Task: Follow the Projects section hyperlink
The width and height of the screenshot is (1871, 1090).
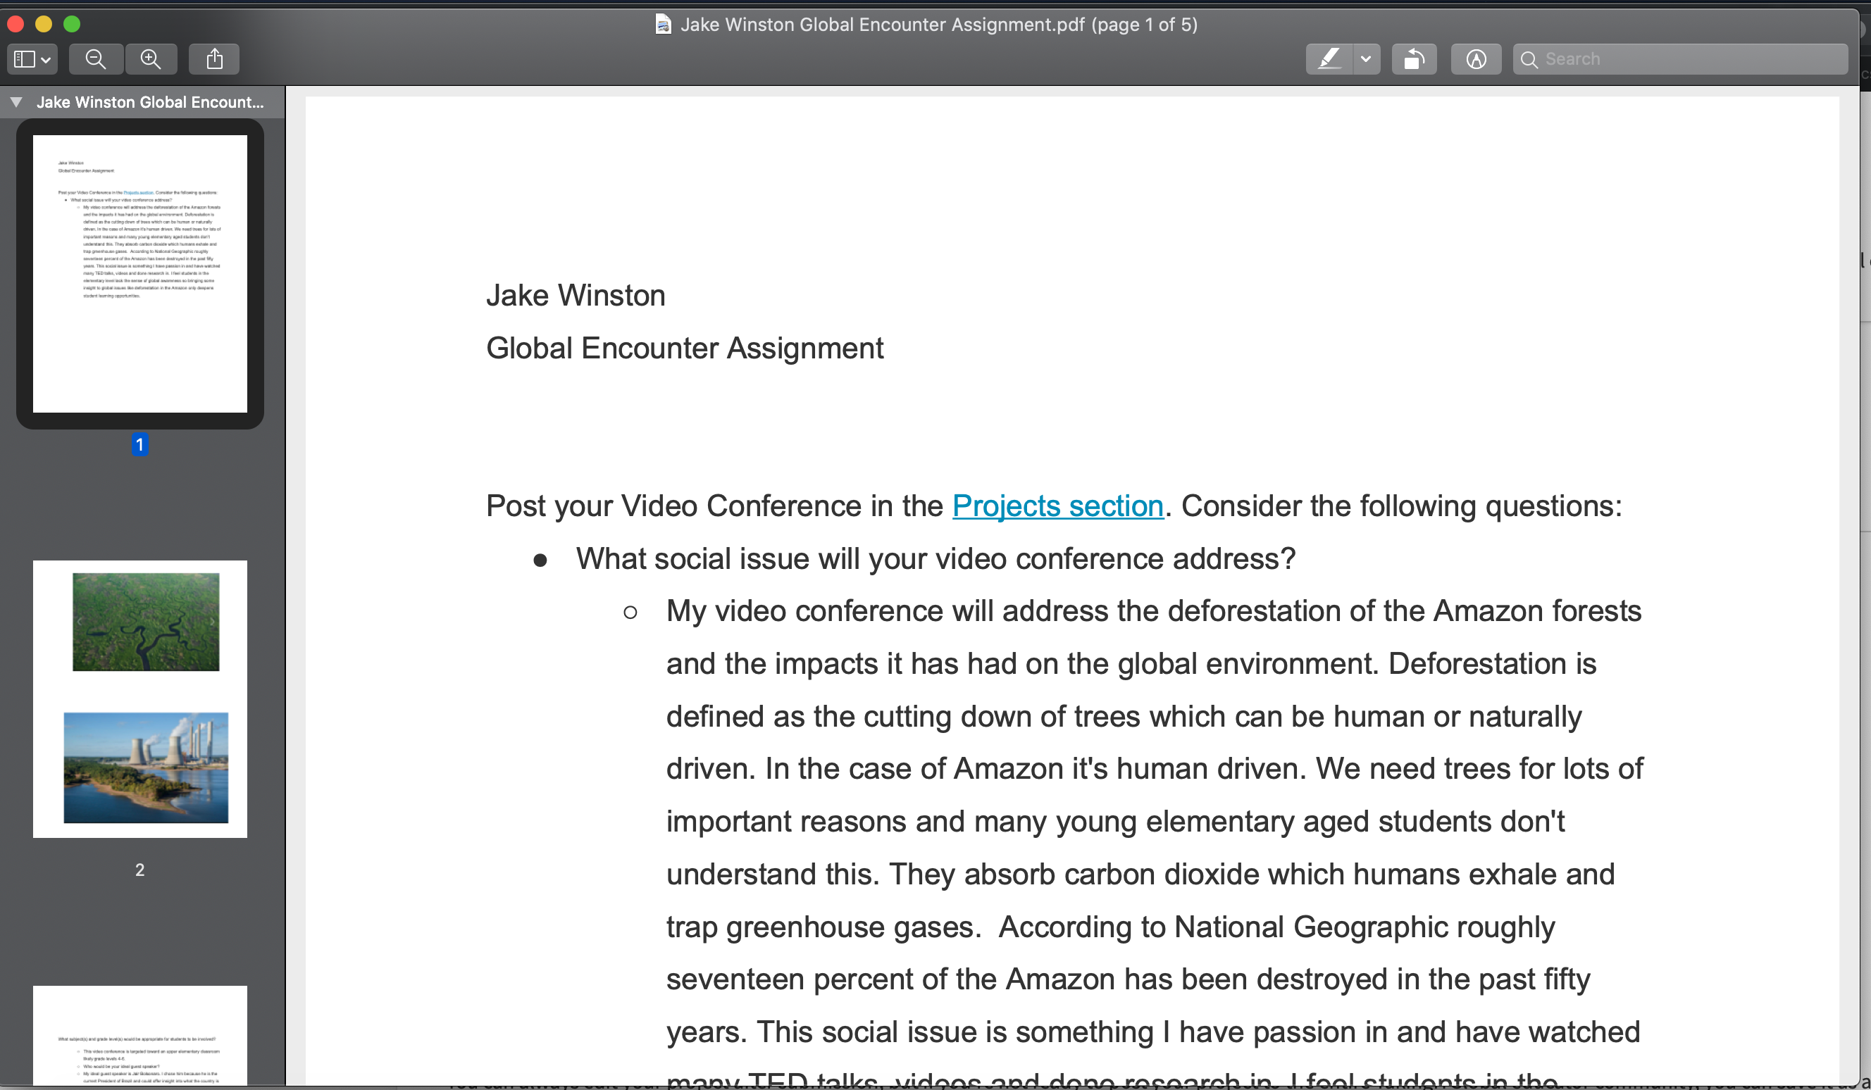Action: tap(1058, 506)
